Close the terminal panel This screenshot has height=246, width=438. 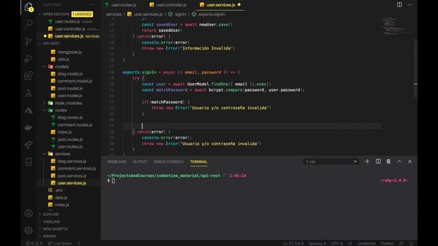[410, 161]
